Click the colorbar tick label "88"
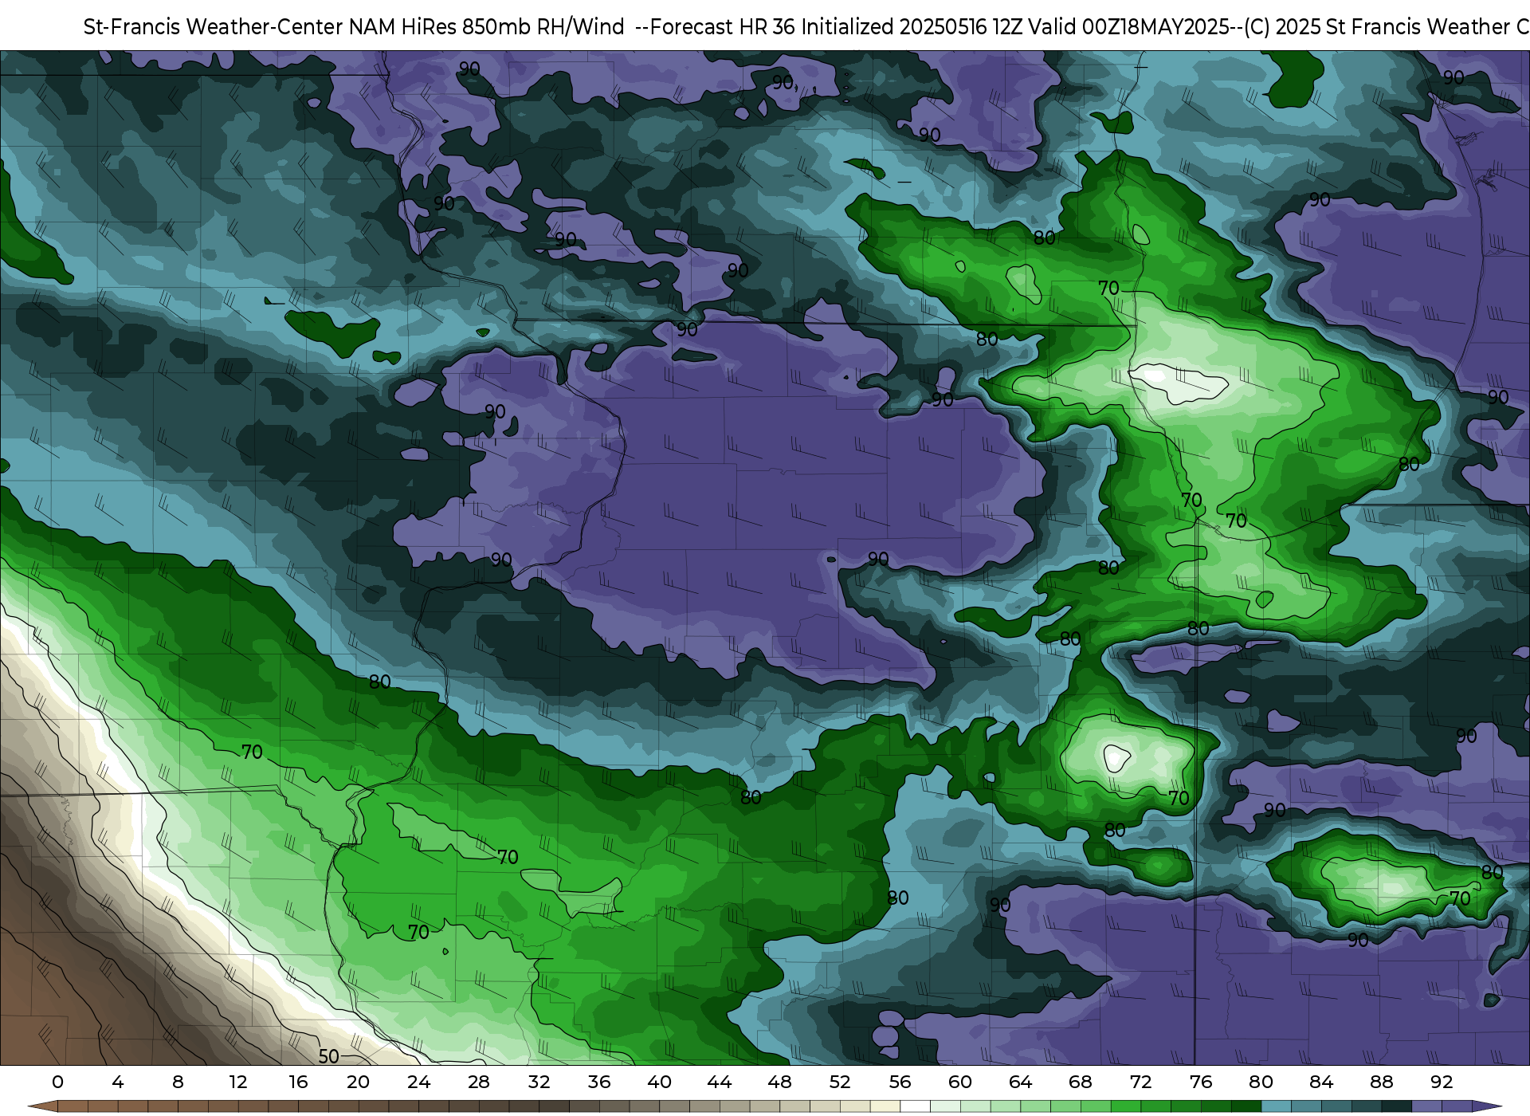This screenshot has height=1116, width=1530. coord(1381,1083)
